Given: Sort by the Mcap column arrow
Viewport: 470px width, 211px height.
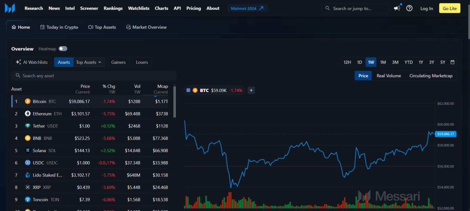Looking at the screenshot, I should click(155, 96).
